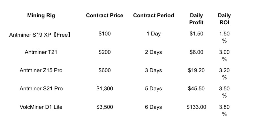
Task: Click the 5 Days contract period cell
Action: click(153, 89)
